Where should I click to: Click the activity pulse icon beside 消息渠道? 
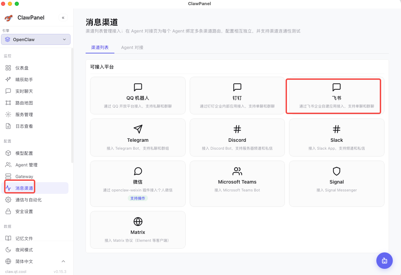coord(8,188)
